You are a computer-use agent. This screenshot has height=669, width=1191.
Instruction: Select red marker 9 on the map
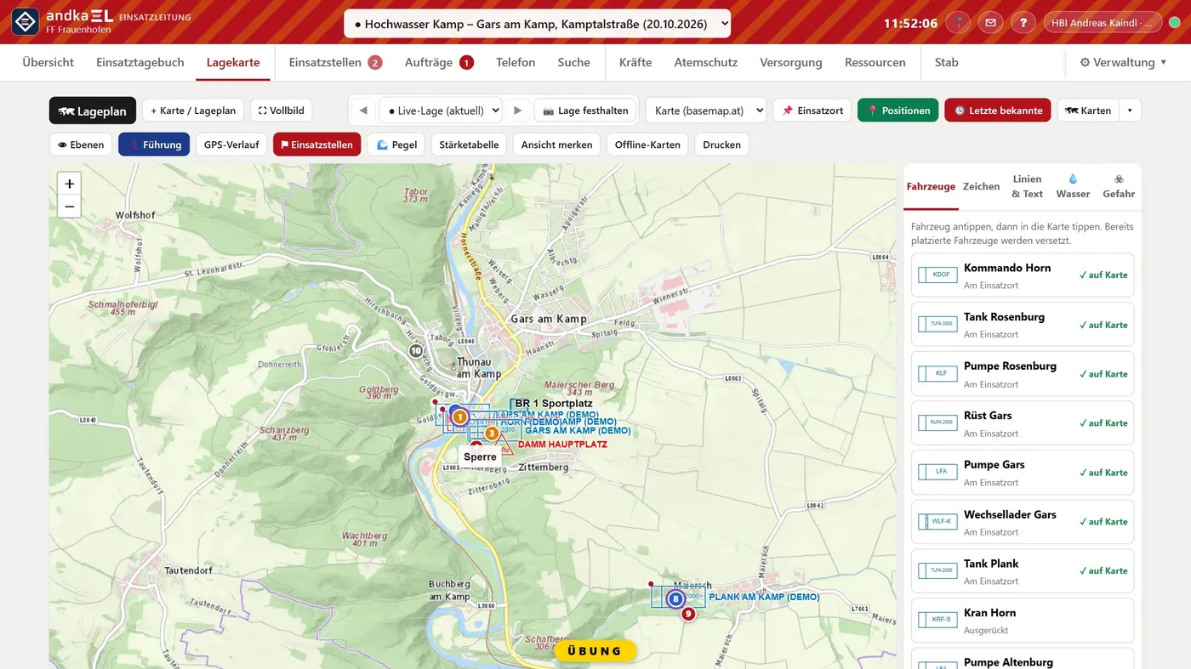pyautogui.click(x=688, y=614)
